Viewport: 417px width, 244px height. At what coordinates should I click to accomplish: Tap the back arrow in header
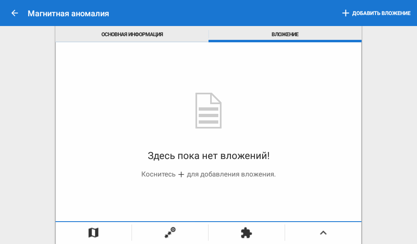click(x=15, y=13)
